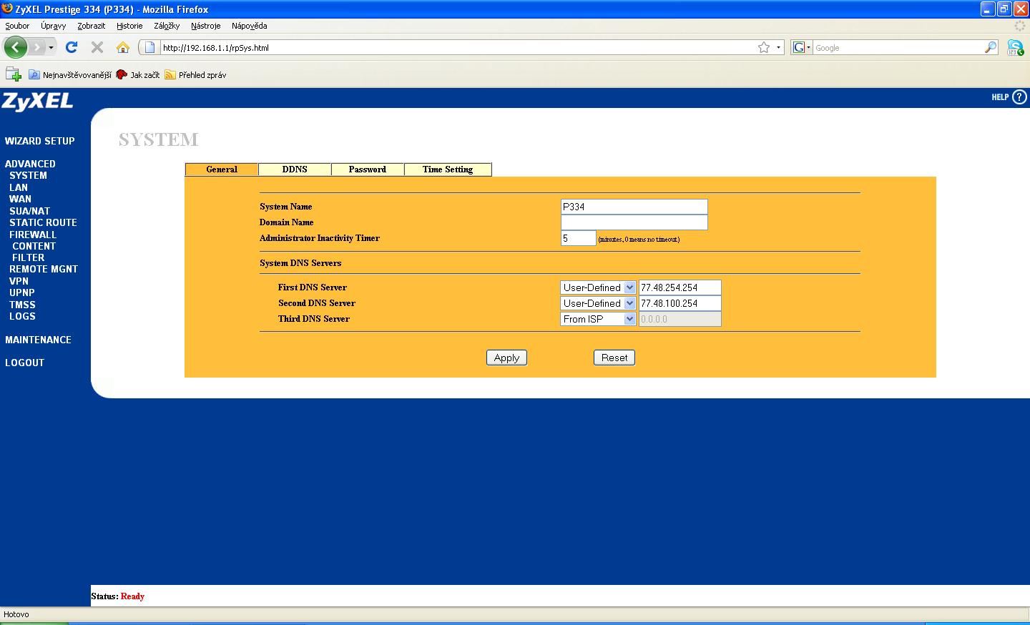
Task: Click the browser Back arrow button
Action: tap(15, 48)
